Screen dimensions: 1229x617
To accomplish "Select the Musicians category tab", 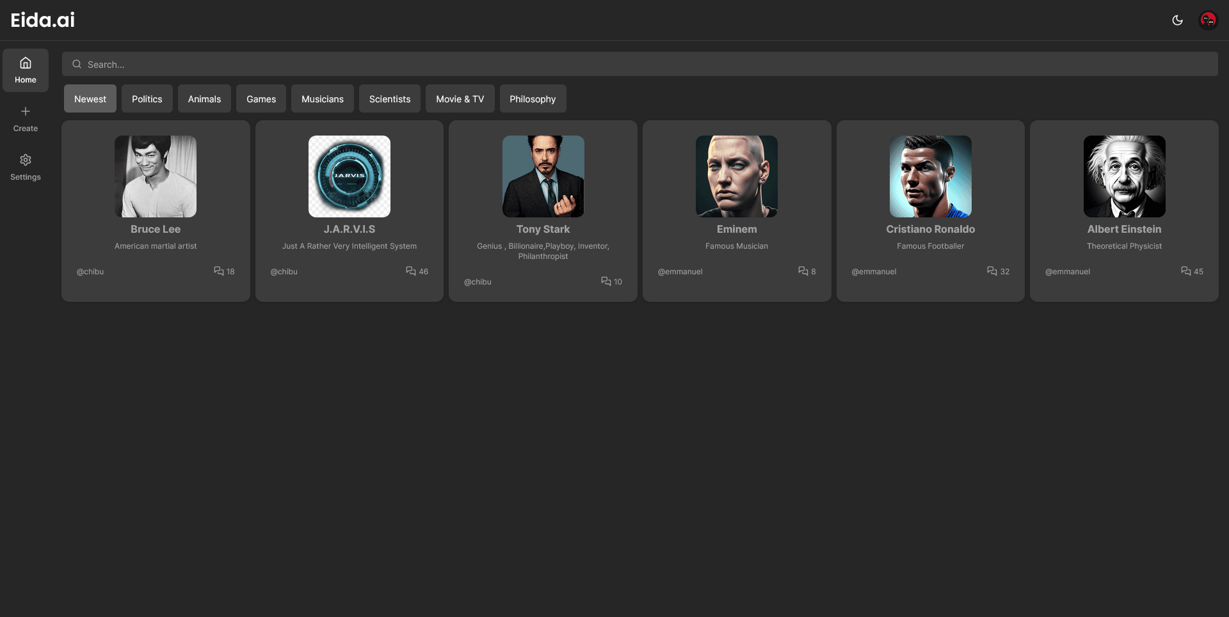I will coord(323,98).
